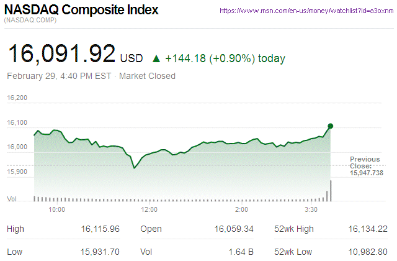The width and height of the screenshot is (397, 261).
Task: Click the 10:00 time axis label
Action: (57, 210)
